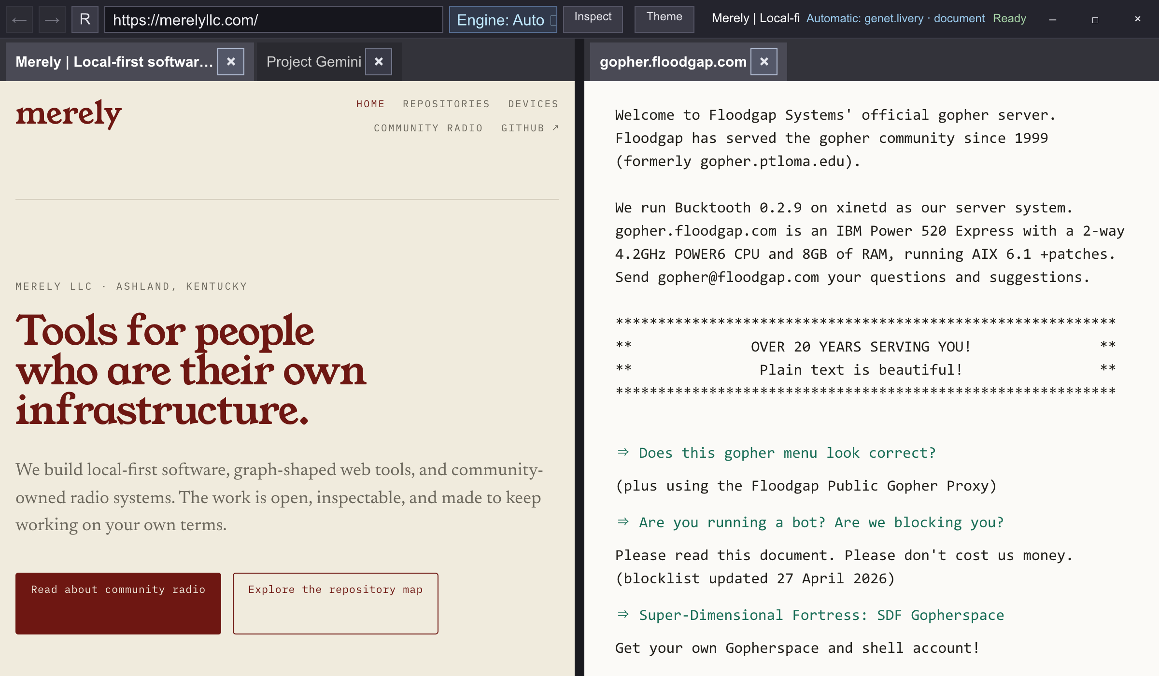Click '(blocklist updated 27 April 2026)' text
This screenshot has height=676, width=1159.
pos(755,578)
